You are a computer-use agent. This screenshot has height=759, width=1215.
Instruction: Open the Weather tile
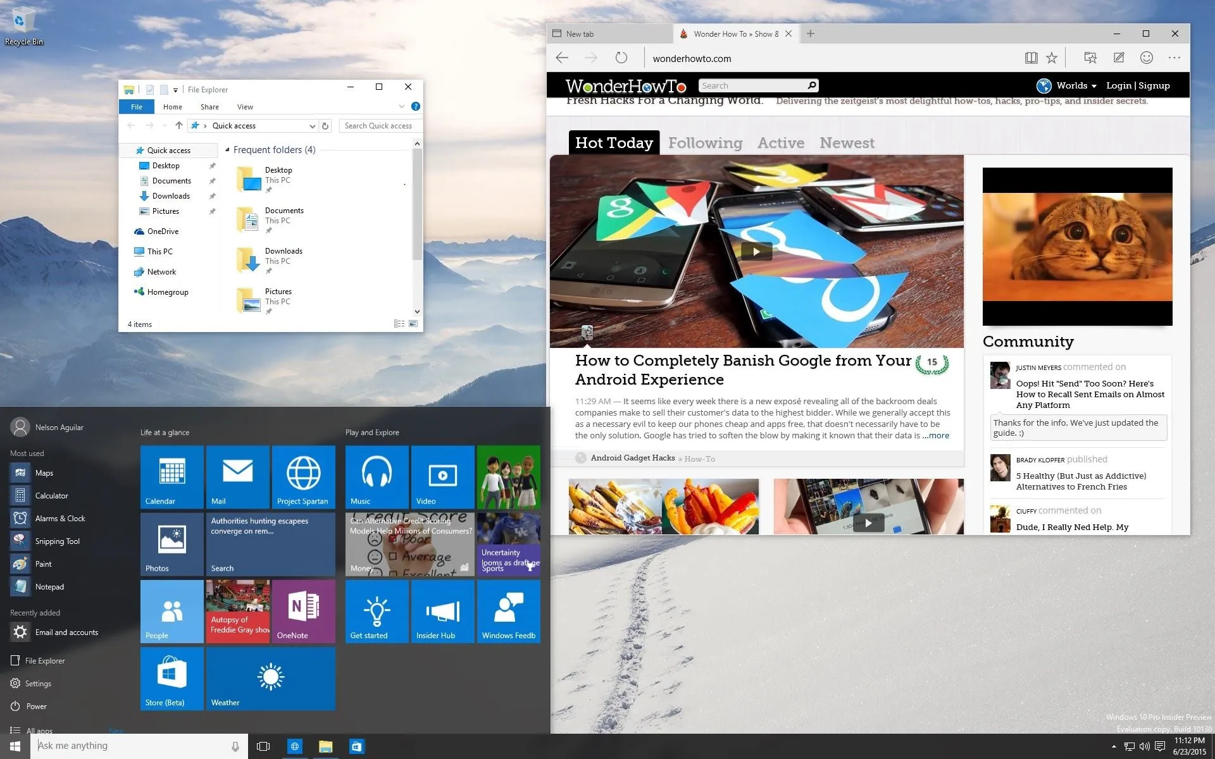pos(270,678)
